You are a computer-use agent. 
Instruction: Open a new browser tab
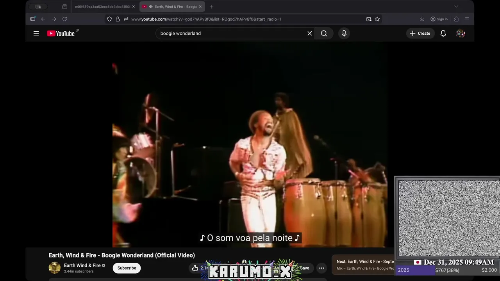pyautogui.click(x=211, y=7)
